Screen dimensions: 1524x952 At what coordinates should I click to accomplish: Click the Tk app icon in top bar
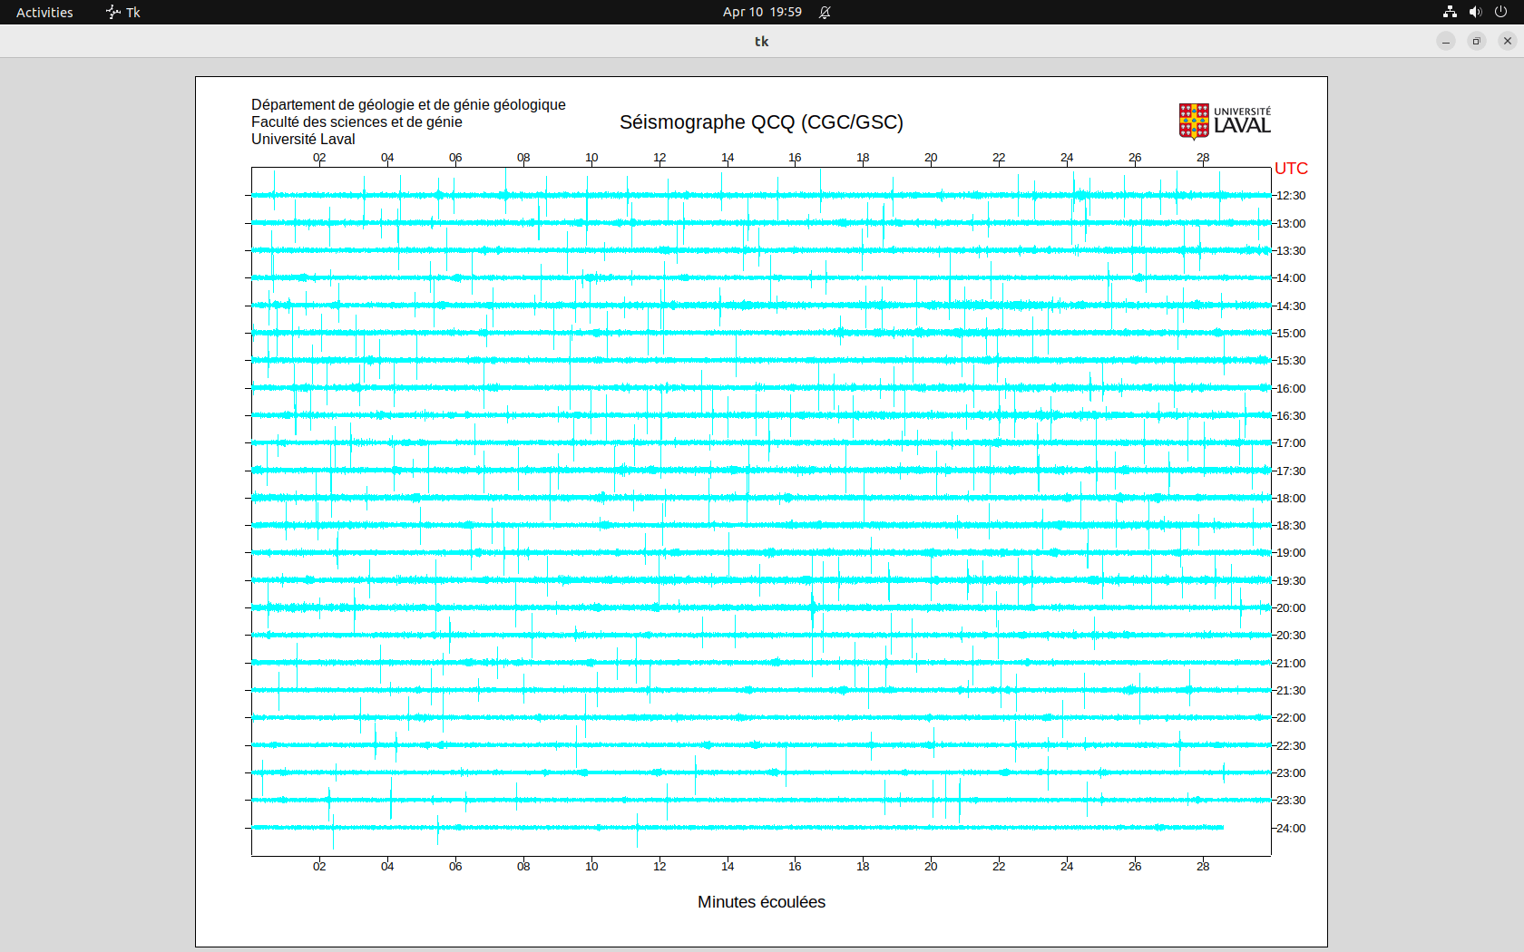click(x=113, y=12)
